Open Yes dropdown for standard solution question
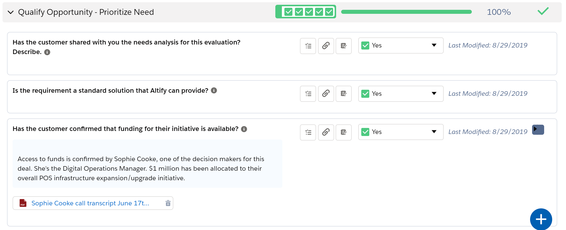Screen dimensions: 566x230 (401, 94)
